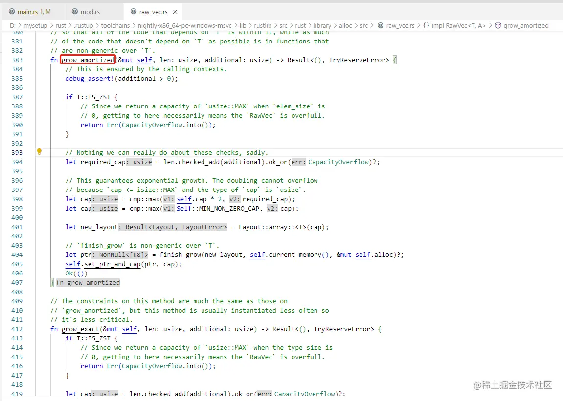Click the lightbulb code action icon on line 393

tap(40, 152)
